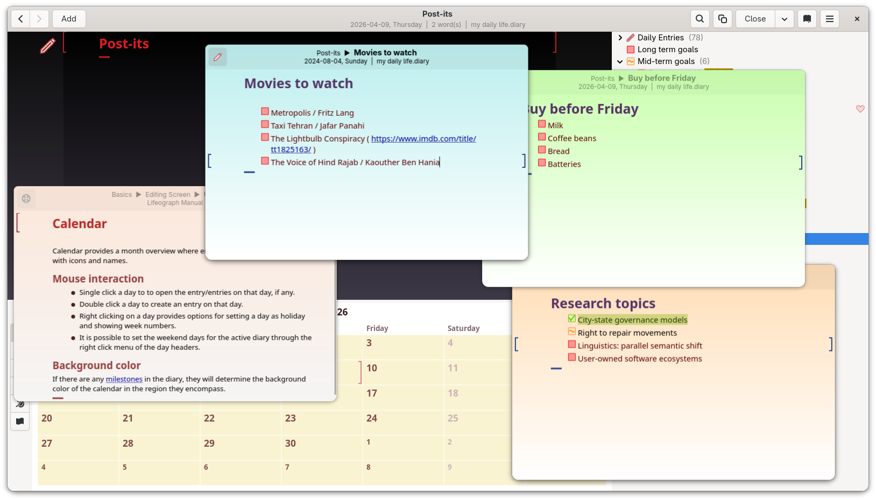Click the heart favorite icon in entry list
876x500 pixels.
coord(860,109)
